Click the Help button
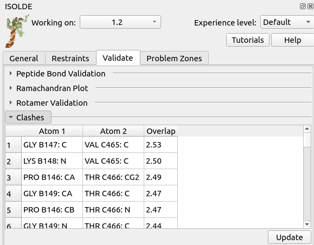 tap(292, 40)
